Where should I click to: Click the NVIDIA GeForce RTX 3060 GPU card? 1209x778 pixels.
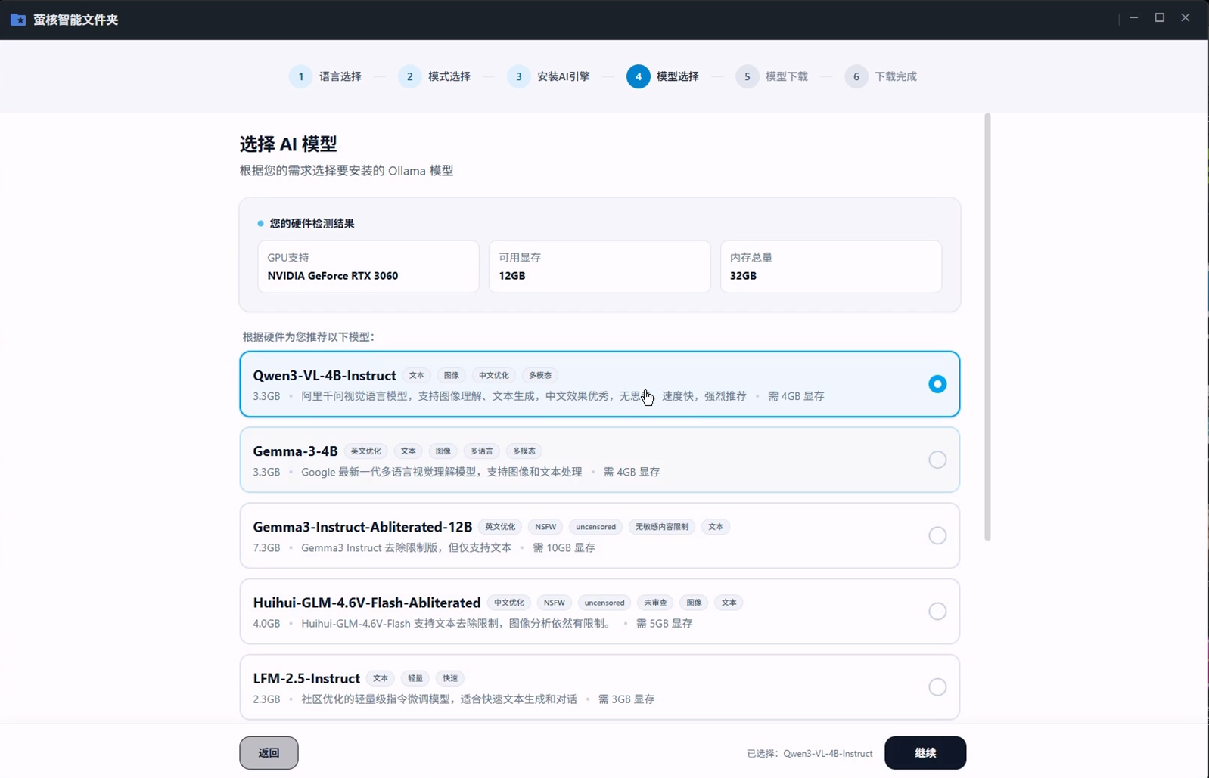click(368, 267)
